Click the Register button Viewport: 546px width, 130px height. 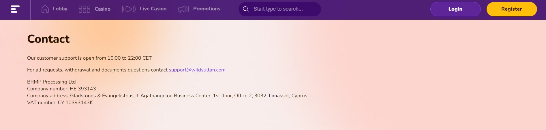[x=512, y=9]
